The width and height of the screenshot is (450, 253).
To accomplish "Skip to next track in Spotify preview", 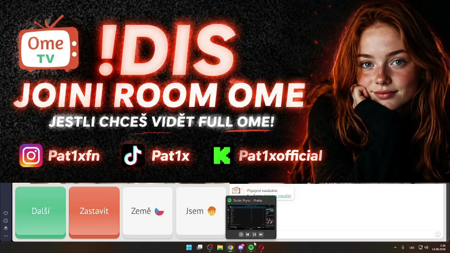I will [x=261, y=234].
